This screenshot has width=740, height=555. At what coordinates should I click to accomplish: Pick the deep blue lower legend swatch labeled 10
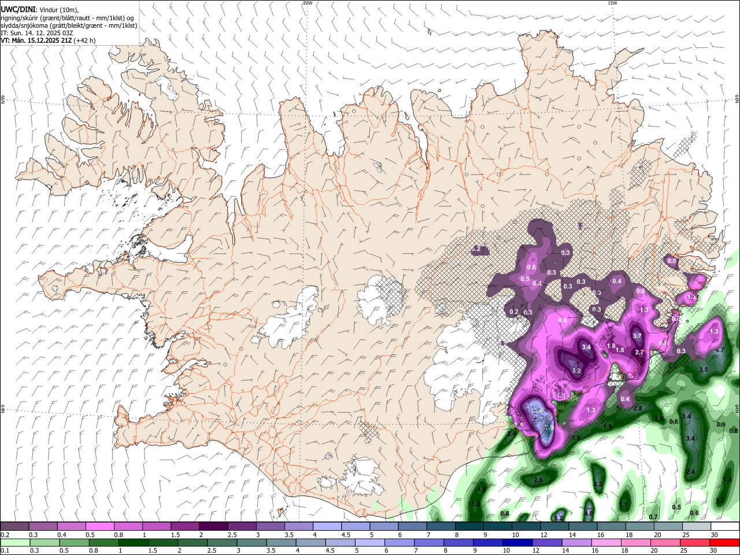[518, 542]
